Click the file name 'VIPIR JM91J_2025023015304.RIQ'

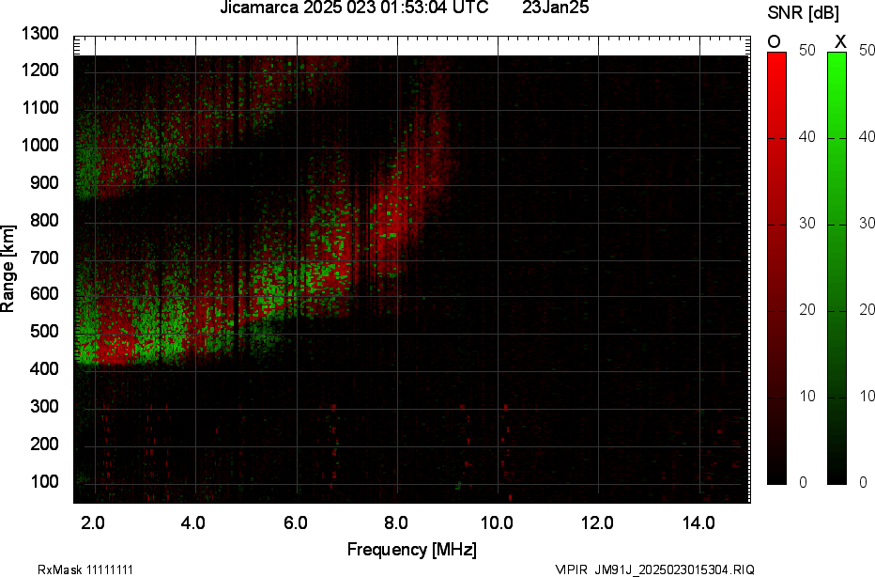(x=654, y=569)
